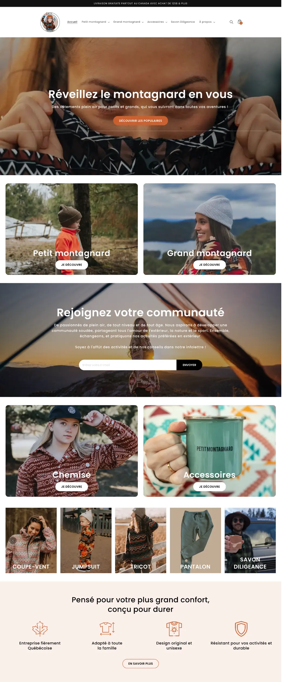Open the Accessoires dropdown menu
This screenshot has height=682, width=284.
[x=159, y=22]
